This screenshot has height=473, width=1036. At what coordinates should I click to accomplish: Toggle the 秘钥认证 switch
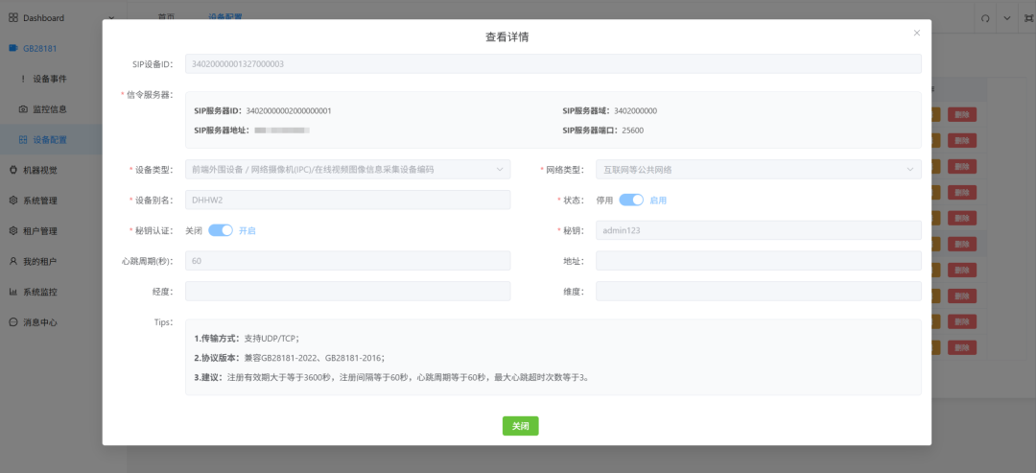(x=221, y=230)
